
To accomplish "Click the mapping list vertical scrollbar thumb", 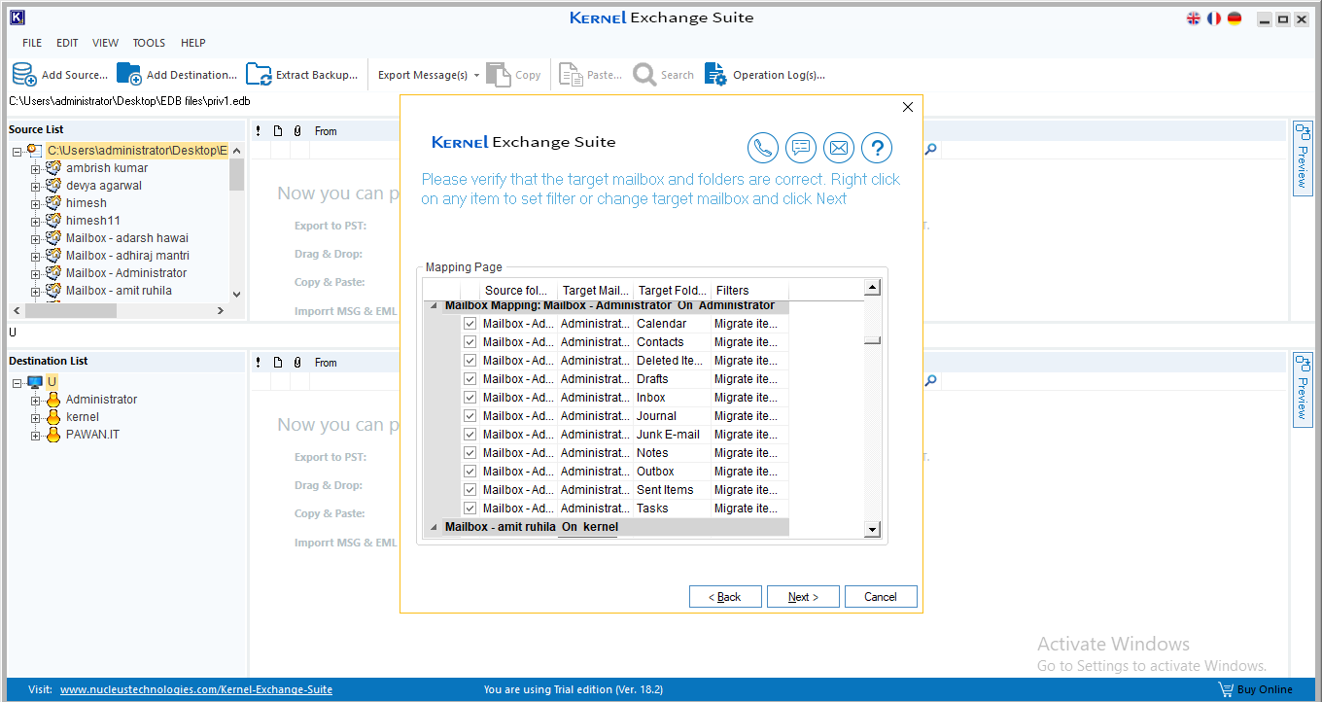I will (x=873, y=340).
